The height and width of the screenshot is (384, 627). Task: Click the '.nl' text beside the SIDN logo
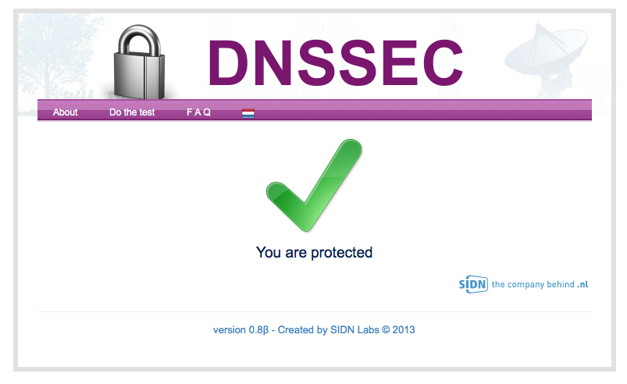pos(582,284)
